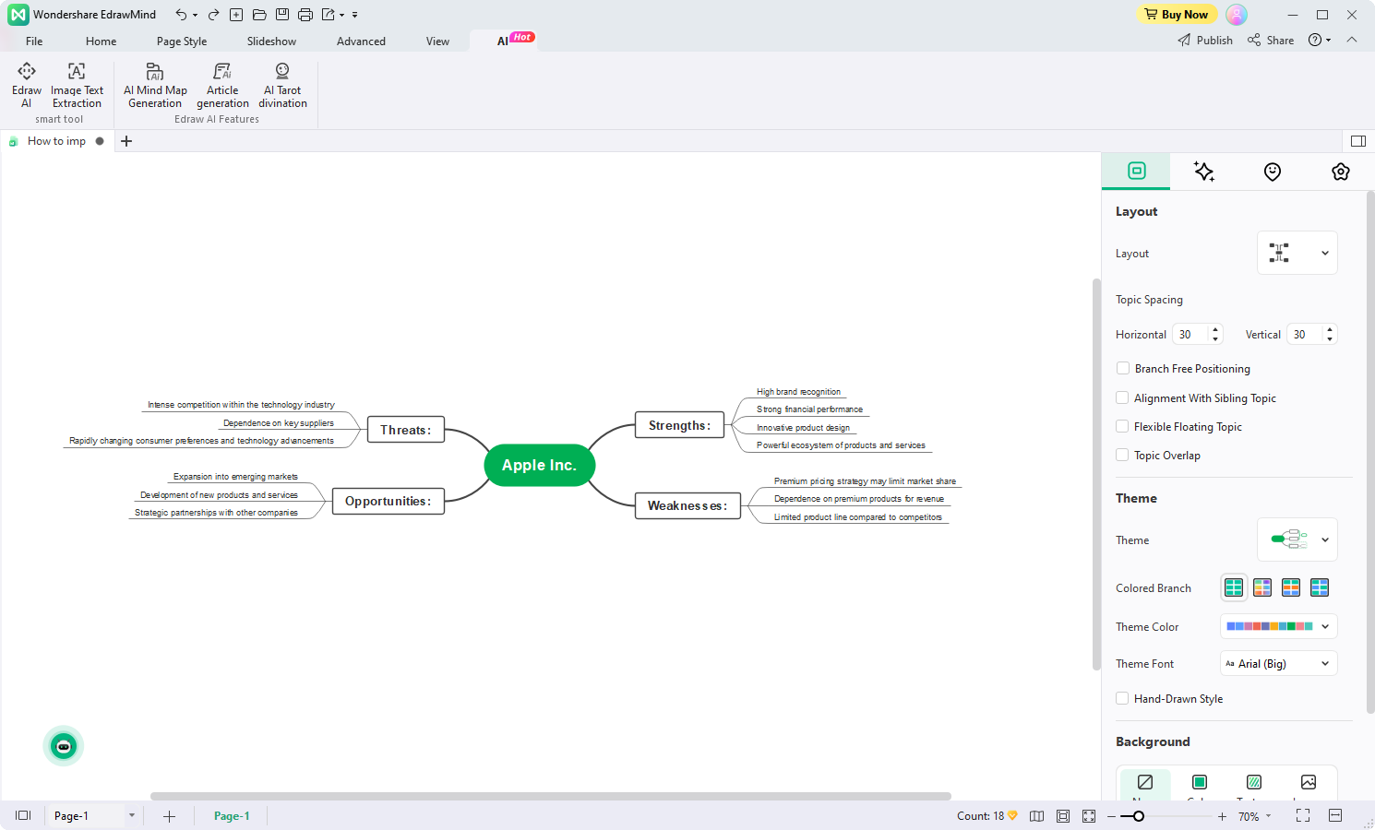Viewport: 1375px width, 830px height.
Task: Open the Theme Color dropdown
Action: (1279, 626)
